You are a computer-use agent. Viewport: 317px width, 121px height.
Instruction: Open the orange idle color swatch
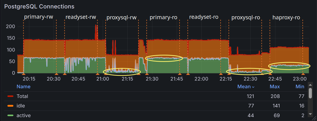click(x=11, y=106)
